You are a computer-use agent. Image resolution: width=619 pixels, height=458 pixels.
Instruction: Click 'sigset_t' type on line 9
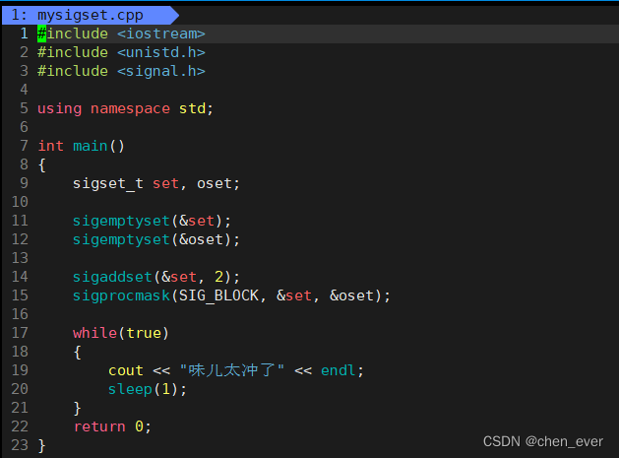click(x=108, y=184)
